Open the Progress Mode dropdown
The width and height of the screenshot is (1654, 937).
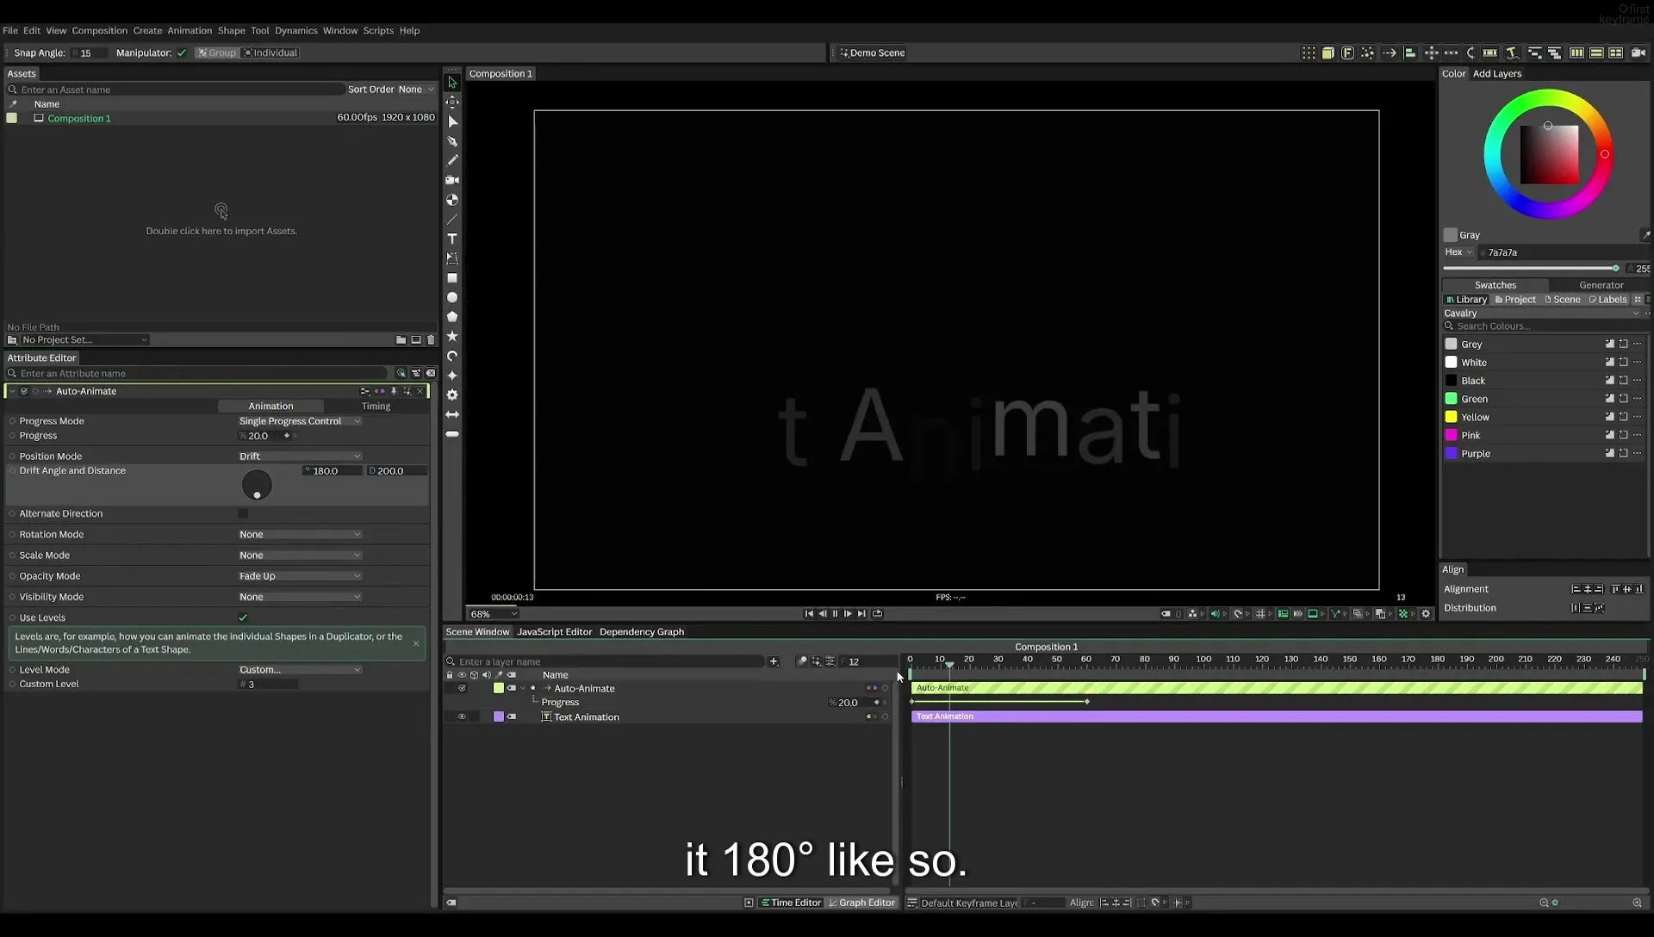300,421
